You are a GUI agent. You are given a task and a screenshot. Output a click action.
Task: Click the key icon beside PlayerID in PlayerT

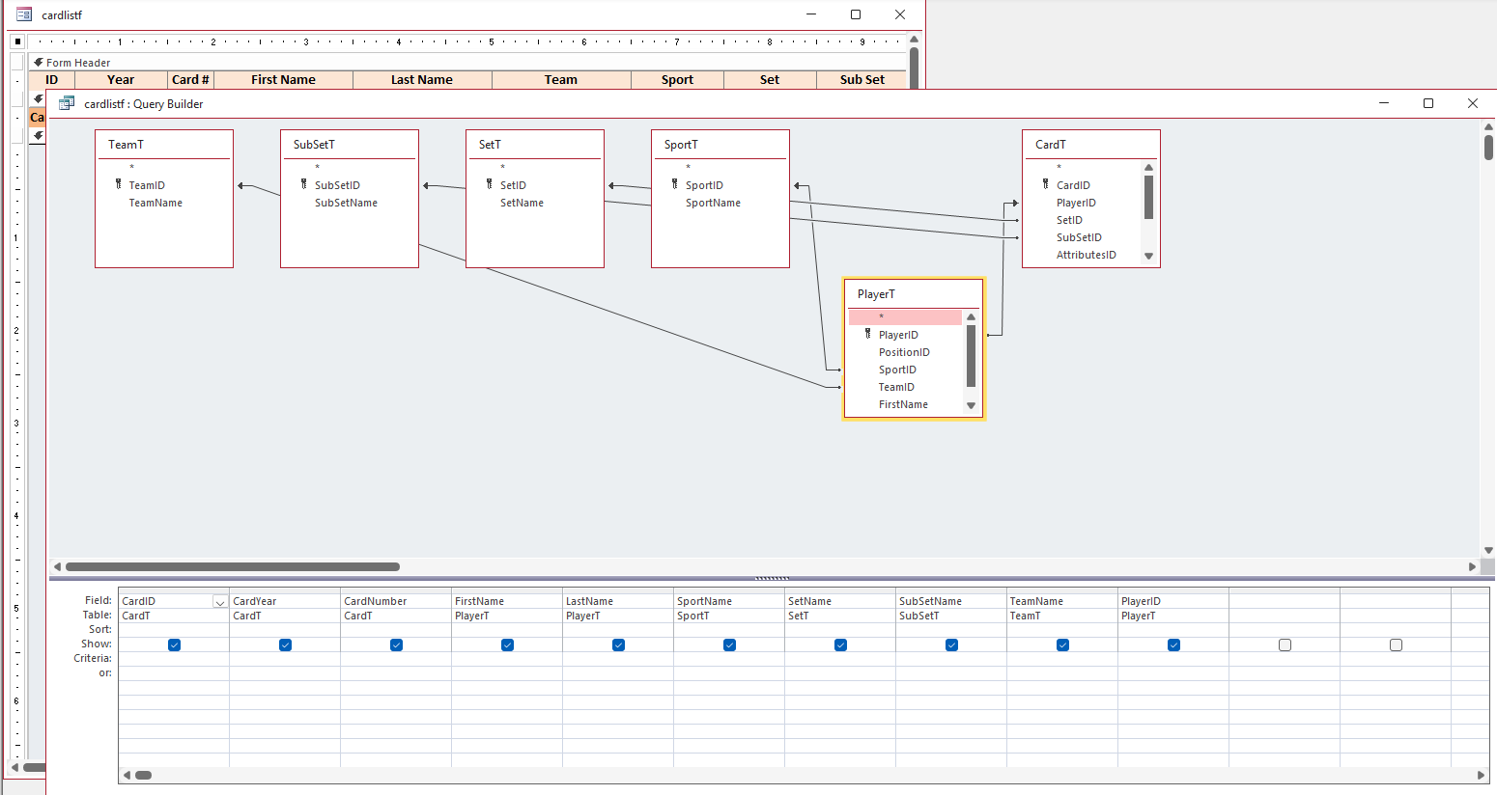(867, 334)
